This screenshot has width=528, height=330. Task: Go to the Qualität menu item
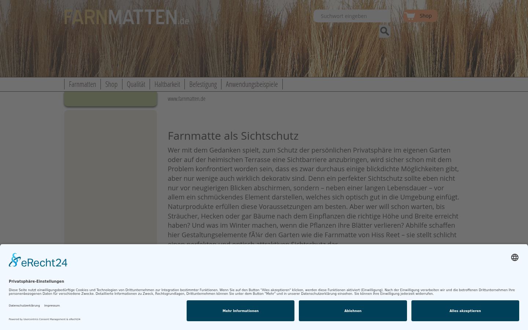point(136,84)
